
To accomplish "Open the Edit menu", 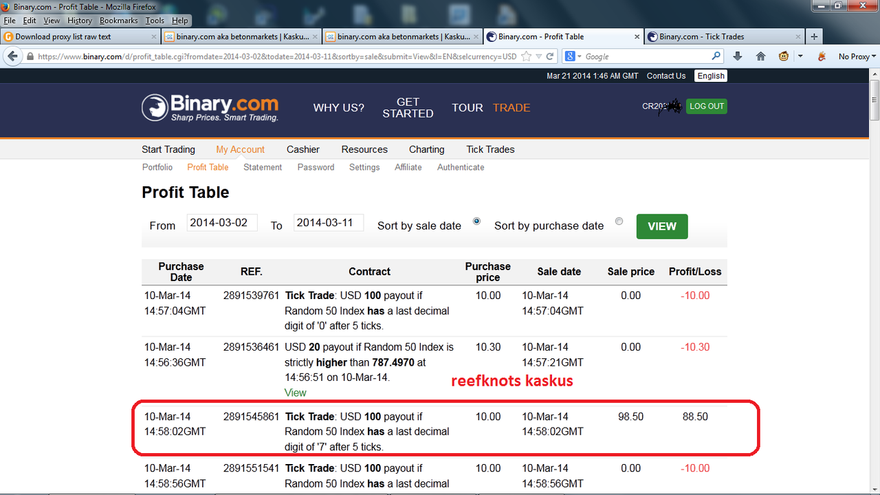I will pyautogui.click(x=30, y=21).
